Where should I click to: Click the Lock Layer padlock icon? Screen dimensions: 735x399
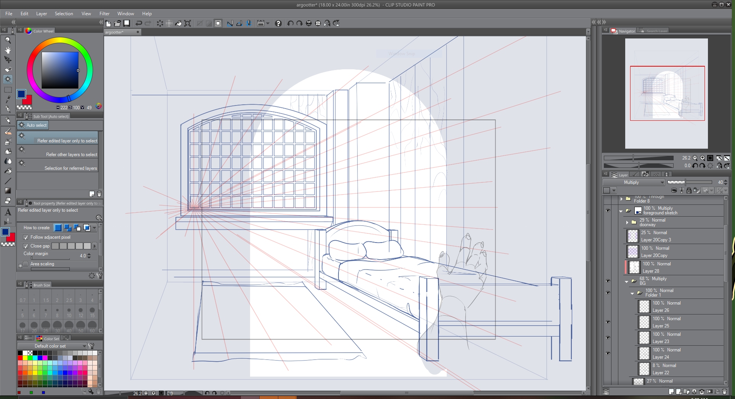[x=689, y=190]
